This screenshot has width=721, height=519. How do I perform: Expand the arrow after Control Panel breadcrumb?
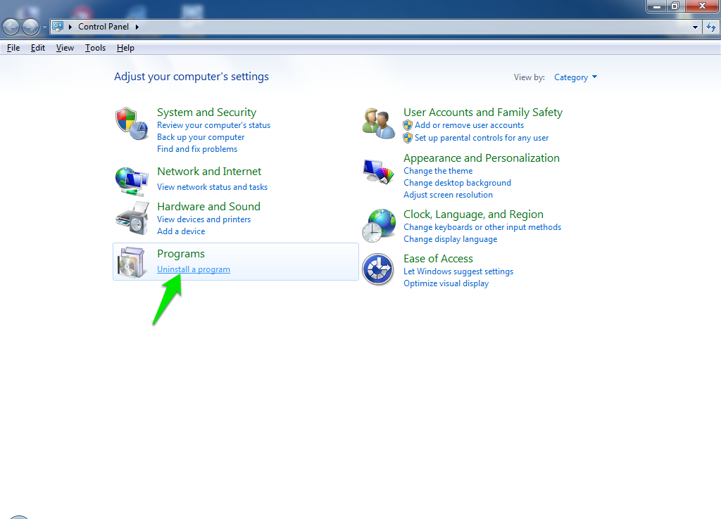pyautogui.click(x=137, y=27)
